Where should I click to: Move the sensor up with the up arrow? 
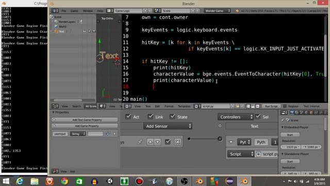150,142
